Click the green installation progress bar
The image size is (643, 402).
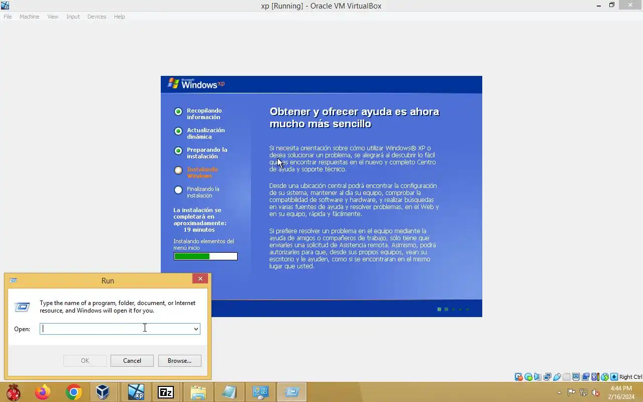coord(205,256)
